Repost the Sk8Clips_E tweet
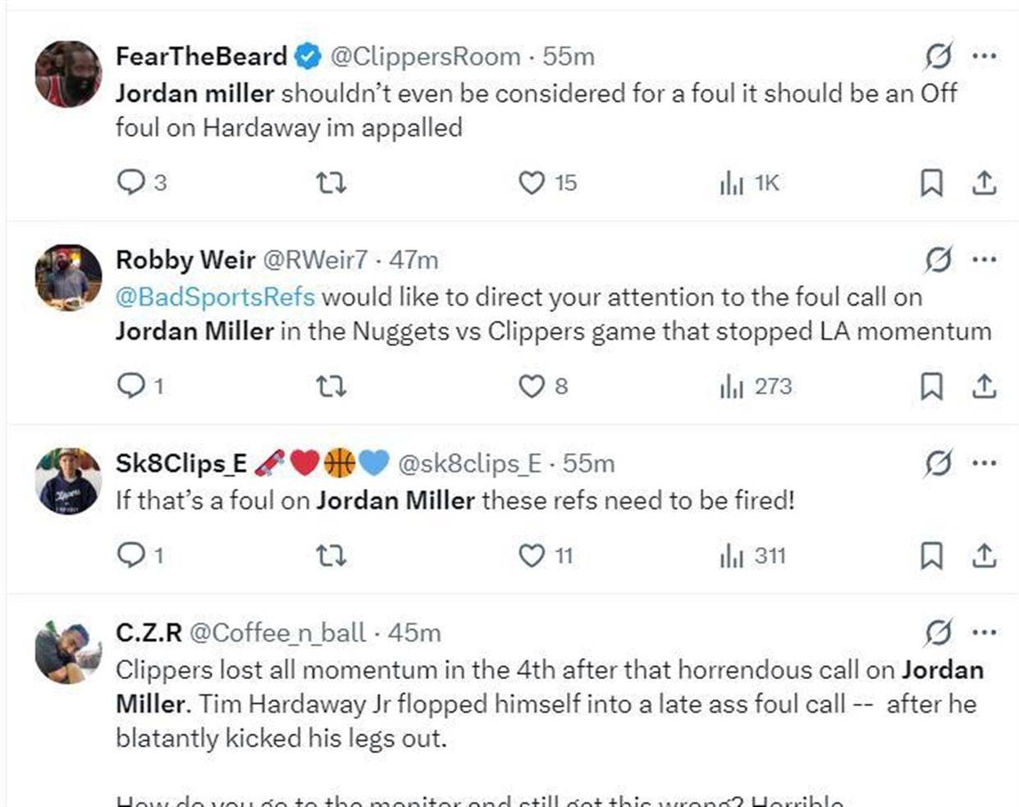This screenshot has width=1019, height=807. click(331, 556)
